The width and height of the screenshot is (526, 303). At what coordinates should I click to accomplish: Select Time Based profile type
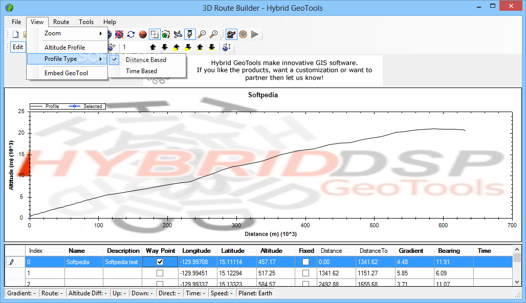click(x=147, y=71)
